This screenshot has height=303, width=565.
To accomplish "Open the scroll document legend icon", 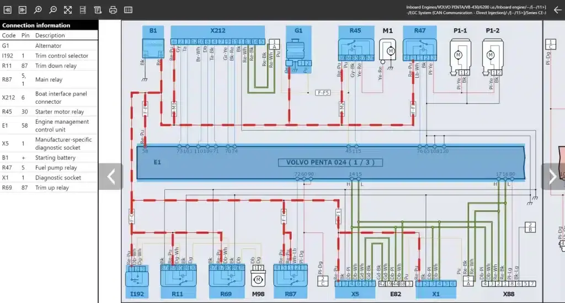I will point(98,9).
